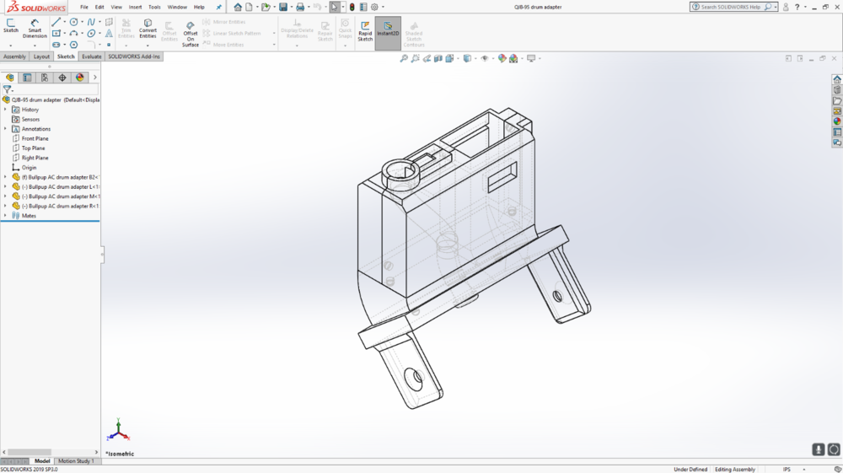Expand the Mates folder in tree
Image resolution: width=843 pixels, height=473 pixels.
pos(5,216)
